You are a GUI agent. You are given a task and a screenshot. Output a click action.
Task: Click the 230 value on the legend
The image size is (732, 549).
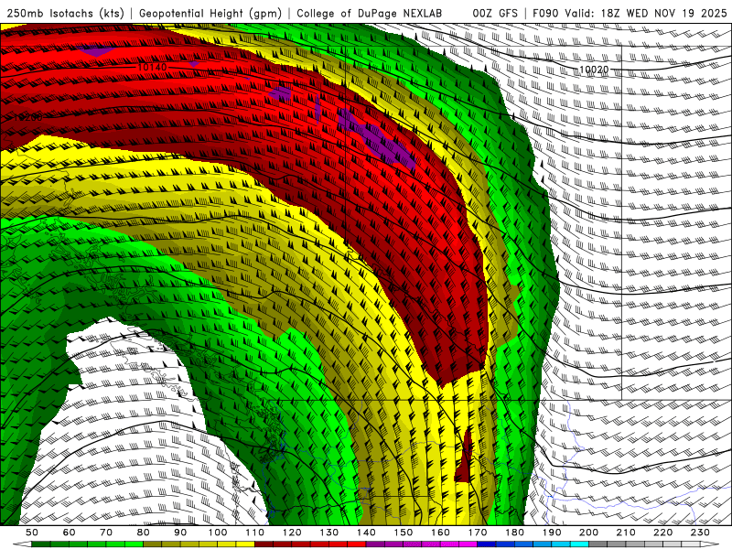pyautogui.click(x=700, y=533)
